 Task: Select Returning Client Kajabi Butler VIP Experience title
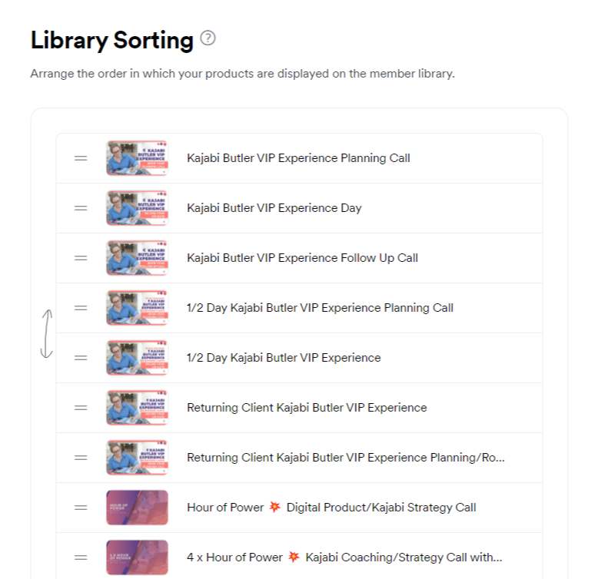[307, 408]
